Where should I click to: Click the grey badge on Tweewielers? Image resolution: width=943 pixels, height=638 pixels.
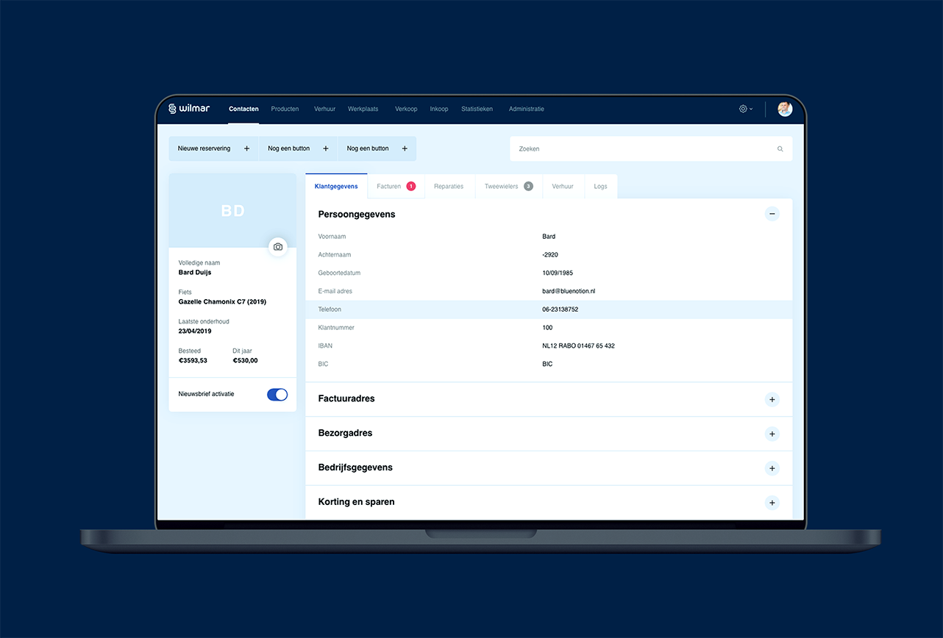(x=528, y=186)
